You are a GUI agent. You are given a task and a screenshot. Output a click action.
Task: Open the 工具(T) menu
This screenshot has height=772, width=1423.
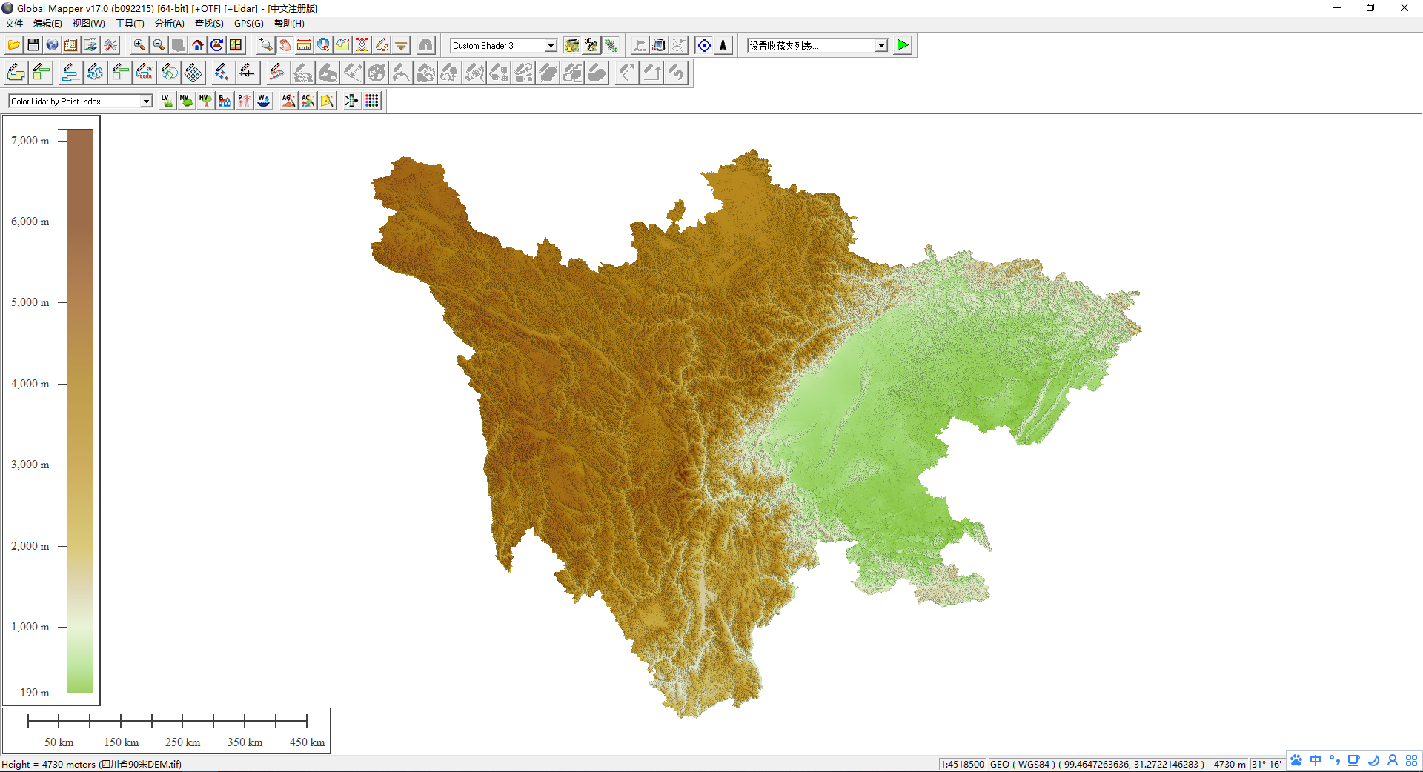click(x=130, y=24)
